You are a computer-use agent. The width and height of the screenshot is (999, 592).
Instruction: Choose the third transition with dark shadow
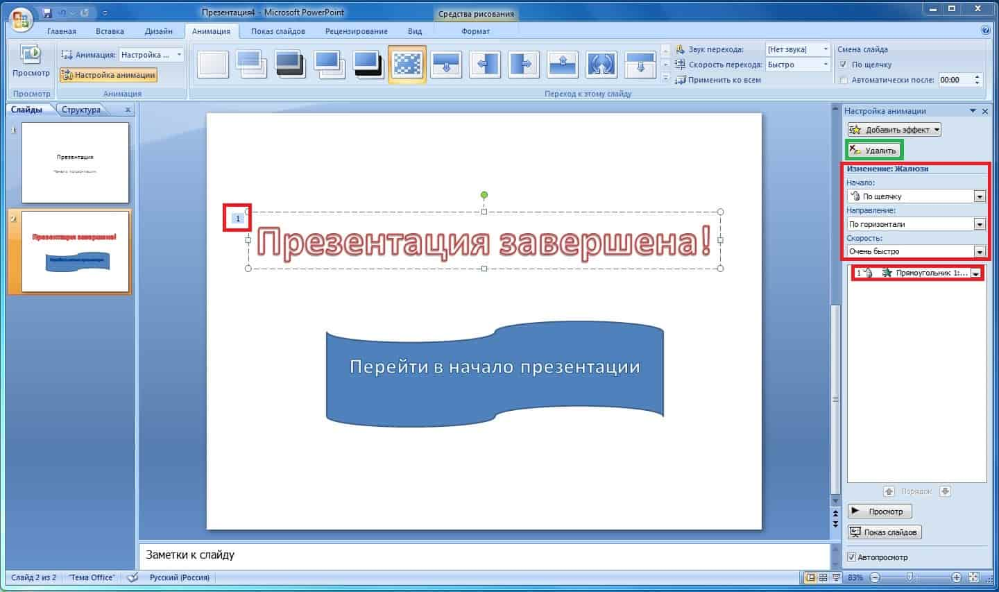point(290,65)
